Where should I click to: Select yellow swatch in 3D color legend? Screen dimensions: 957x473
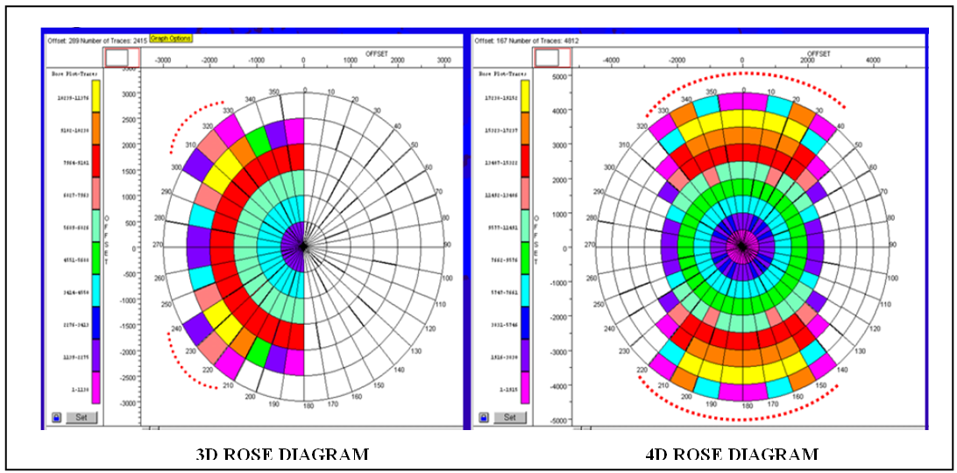[97, 95]
